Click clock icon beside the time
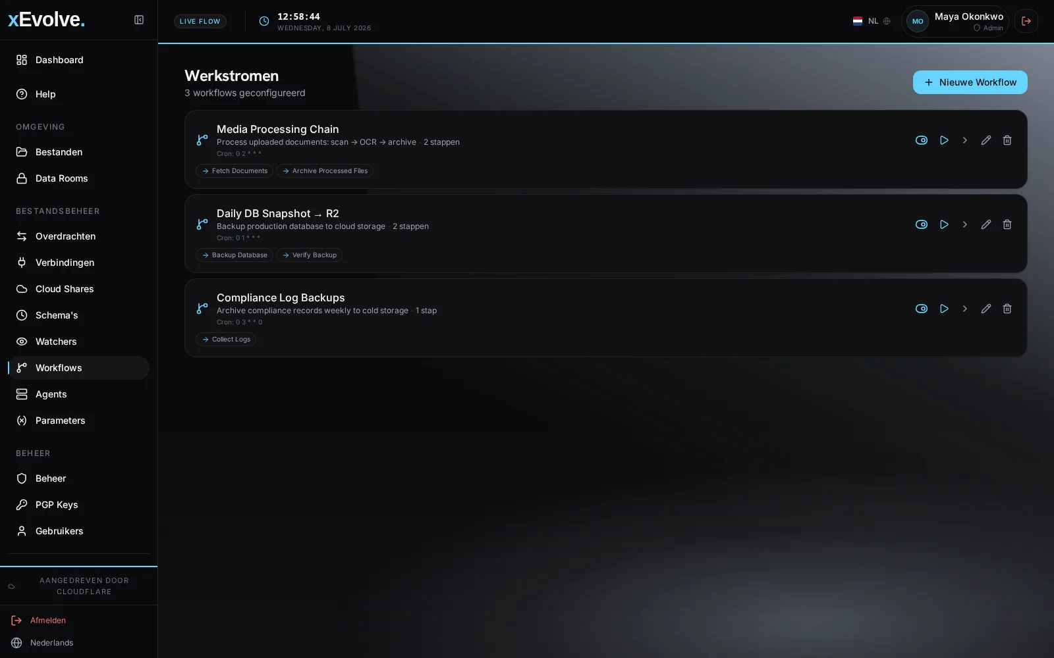 (264, 21)
